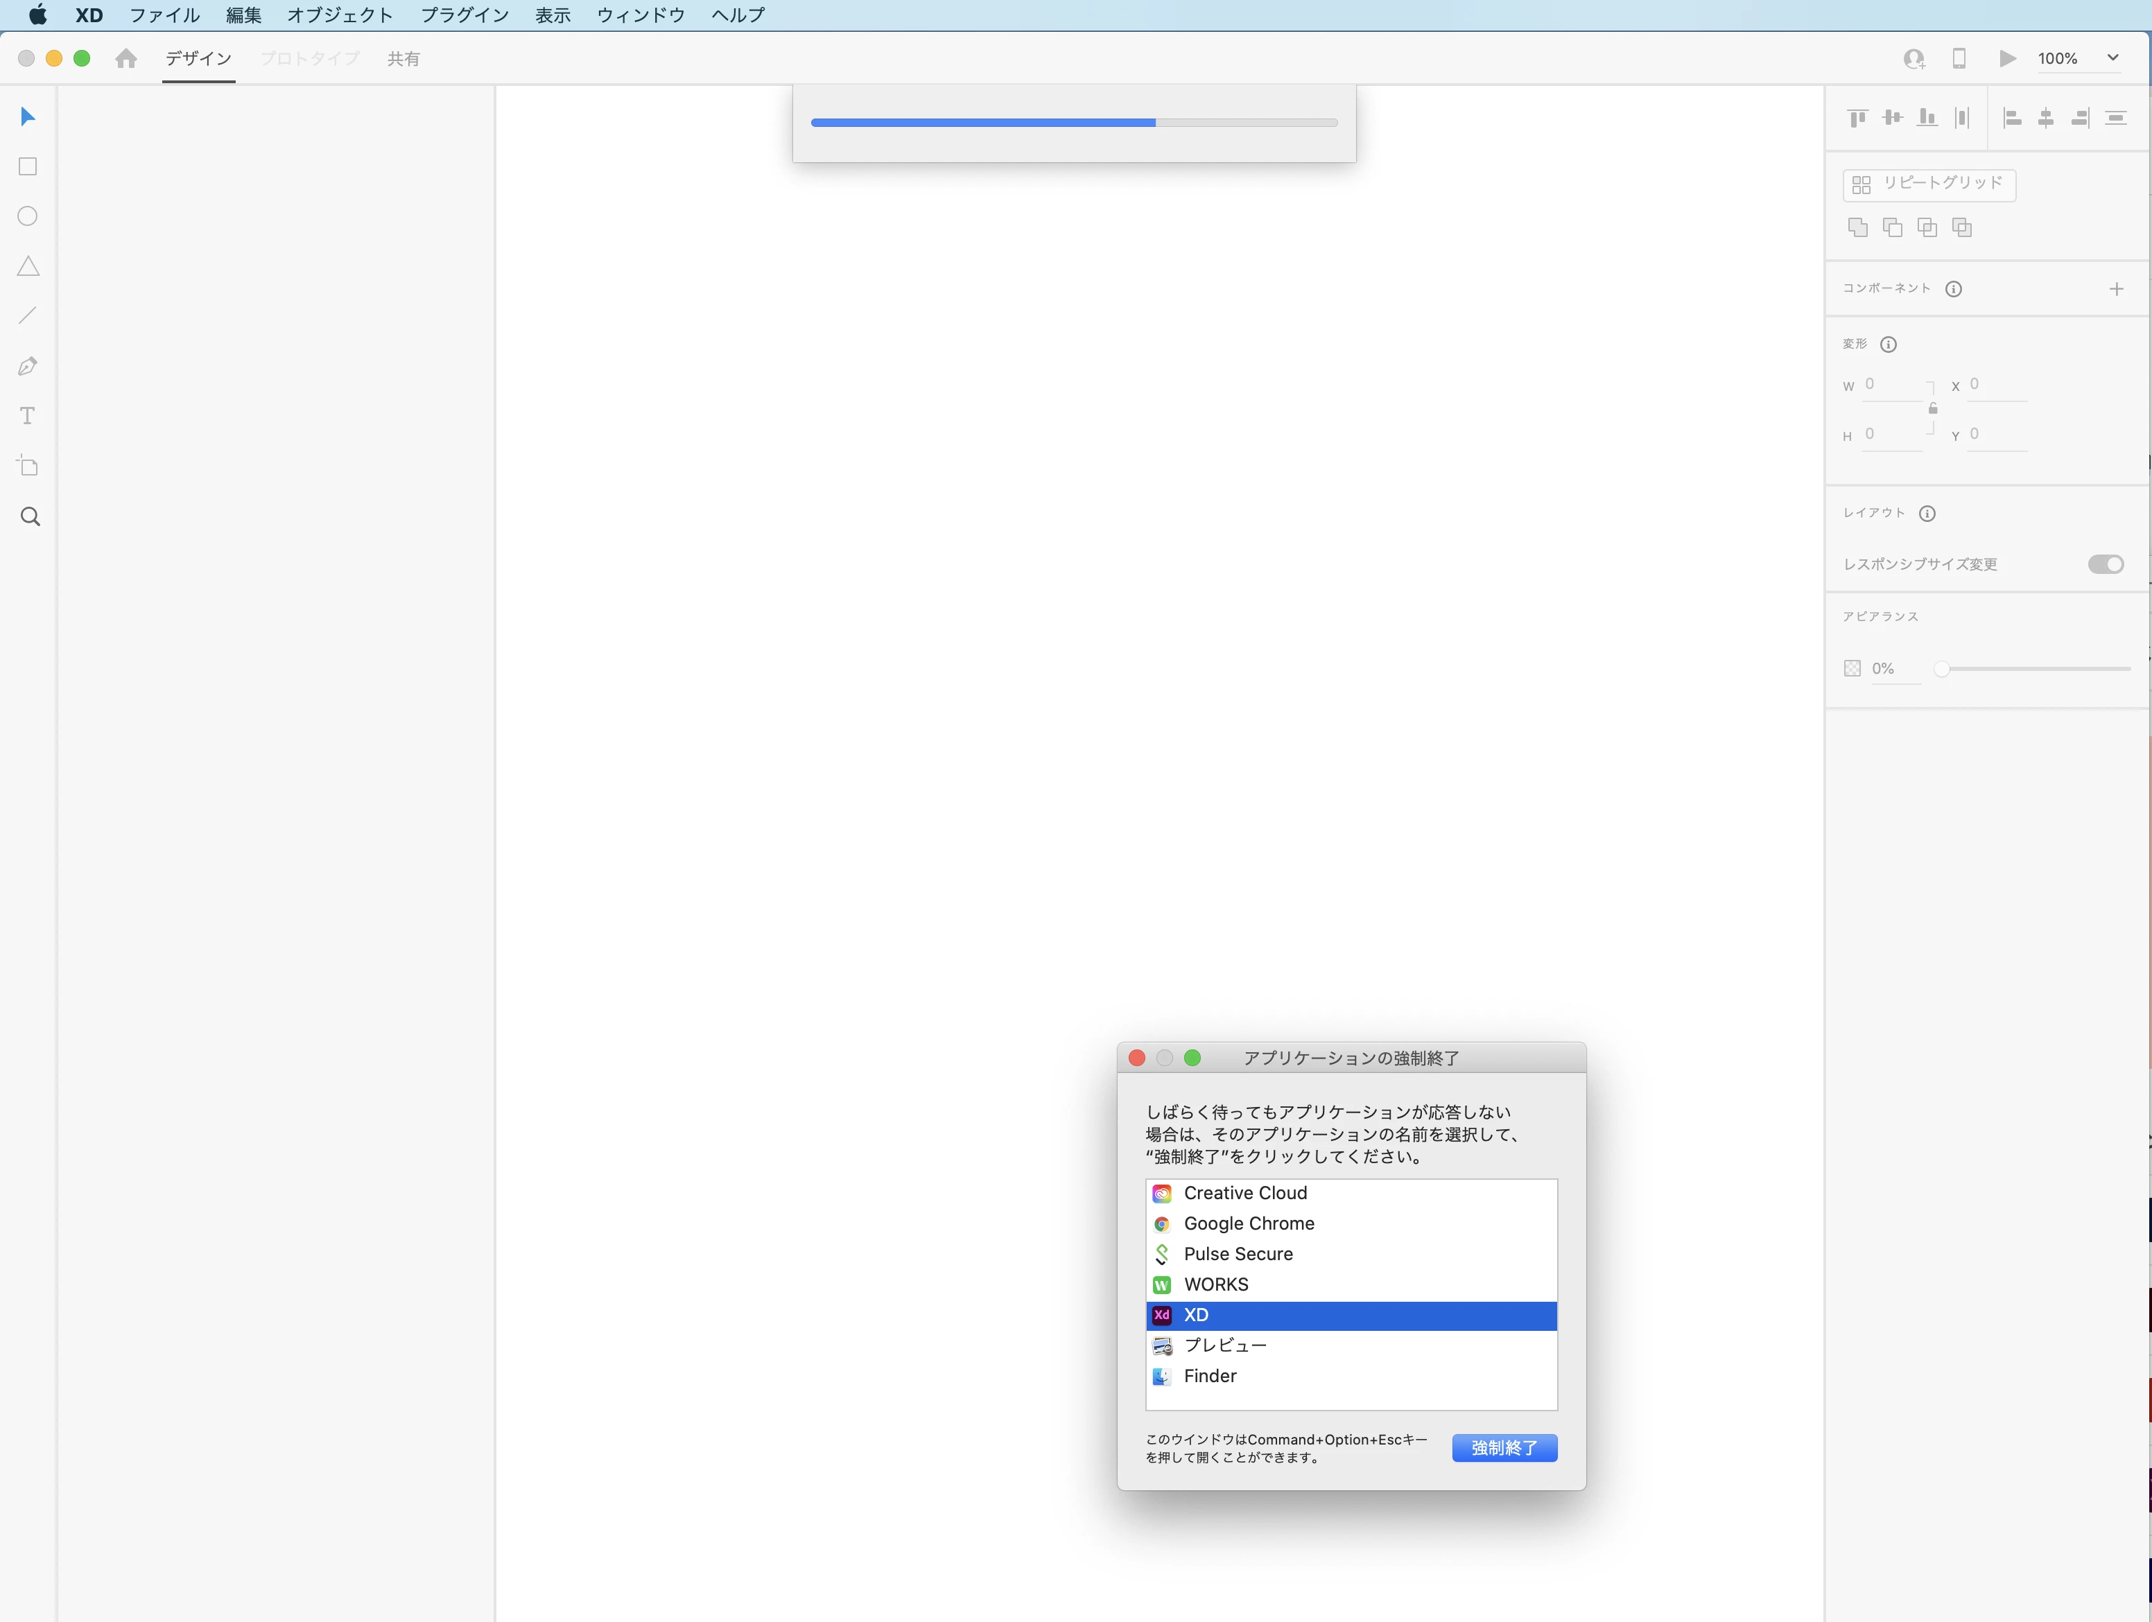Click the リピートグリッド button
The width and height of the screenshot is (2152, 1622).
(x=1928, y=184)
